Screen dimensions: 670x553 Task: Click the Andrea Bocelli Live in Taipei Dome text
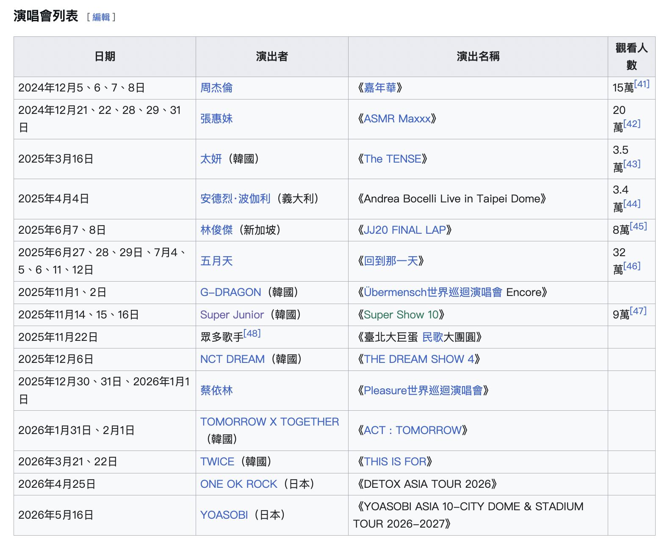[x=452, y=199]
